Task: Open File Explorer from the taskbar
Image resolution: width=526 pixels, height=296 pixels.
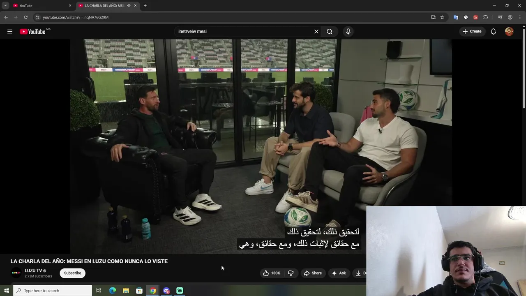Action: tap(126, 291)
